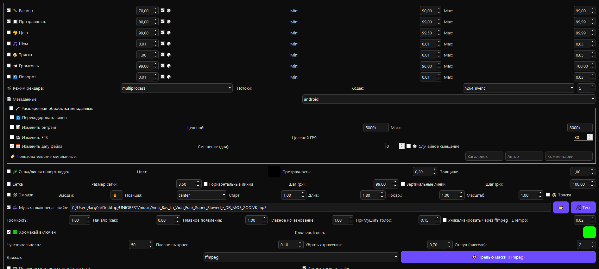Open the emoji position center dropdown
Viewport: 599px width, 269px height.
point(202,195)
